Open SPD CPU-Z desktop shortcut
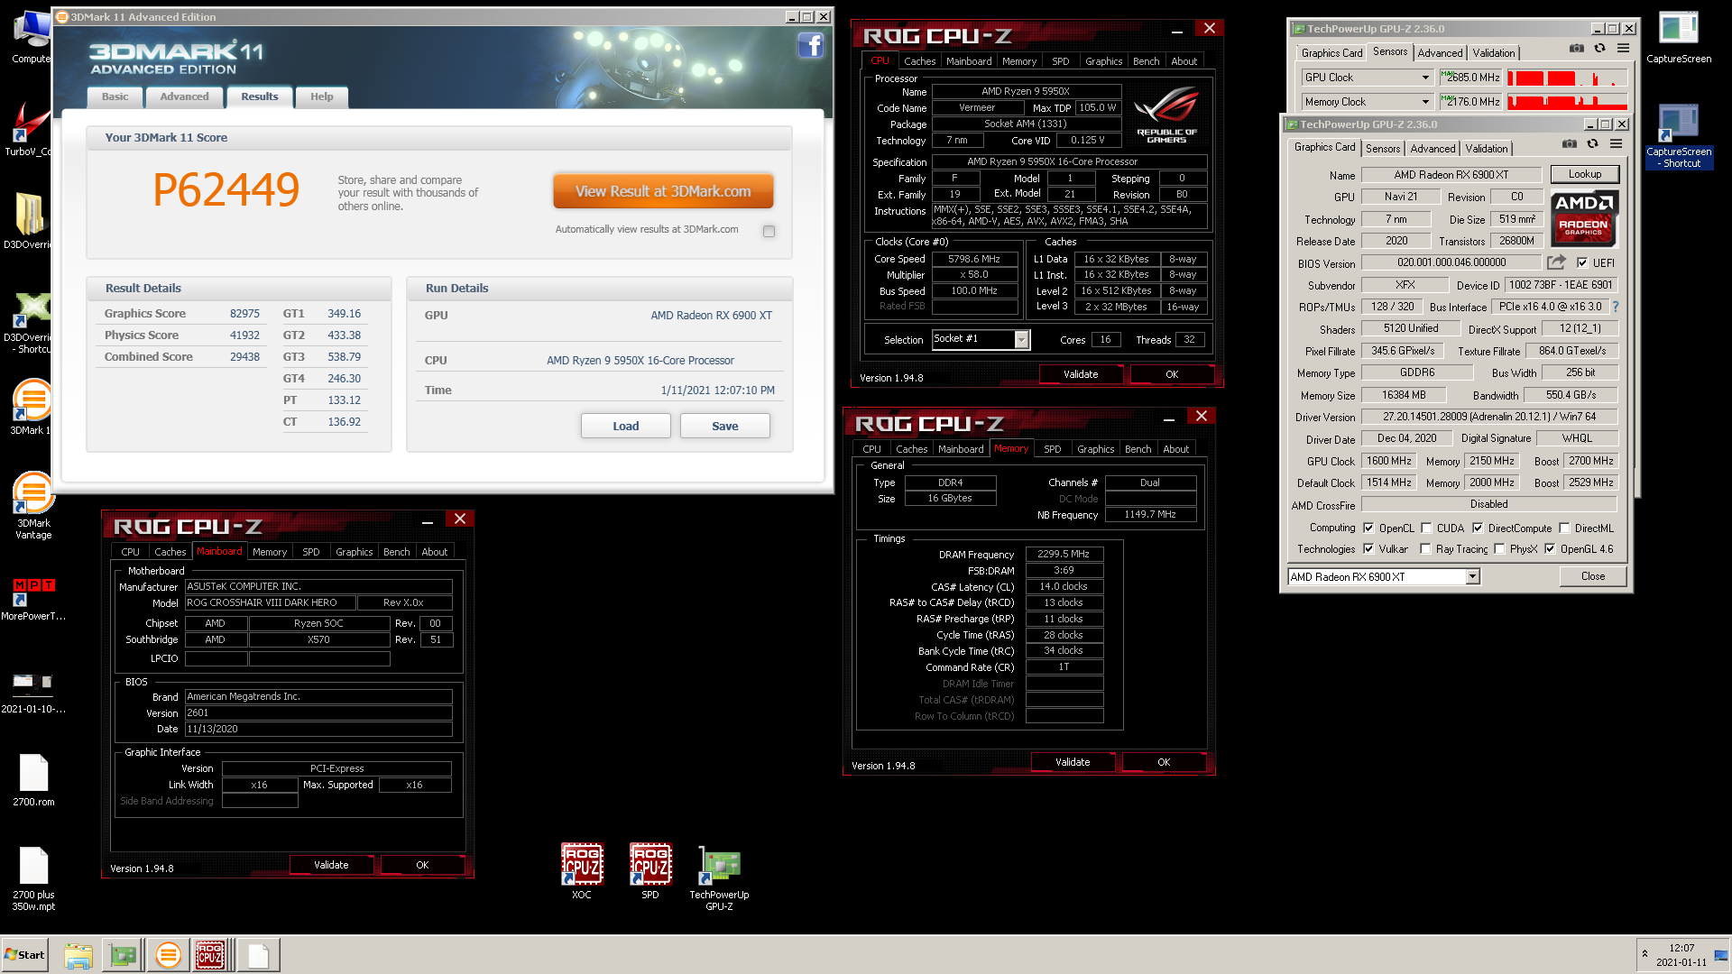Image resolution: width=1732 pixels, height=974 pixels. point(649,871)
